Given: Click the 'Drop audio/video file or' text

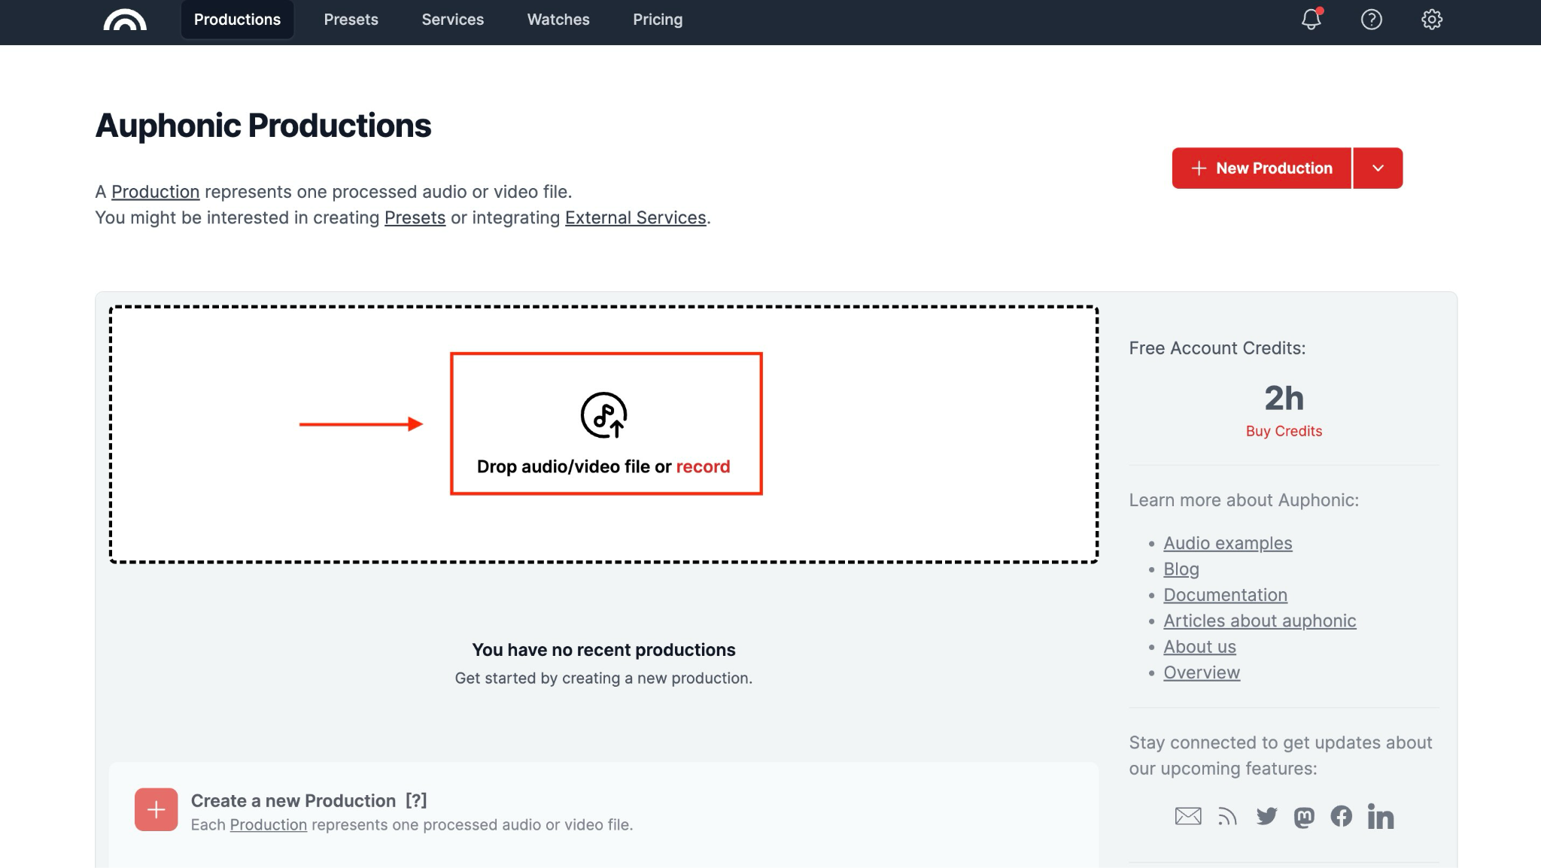Looking at the screenshot, I should (574, 466).
